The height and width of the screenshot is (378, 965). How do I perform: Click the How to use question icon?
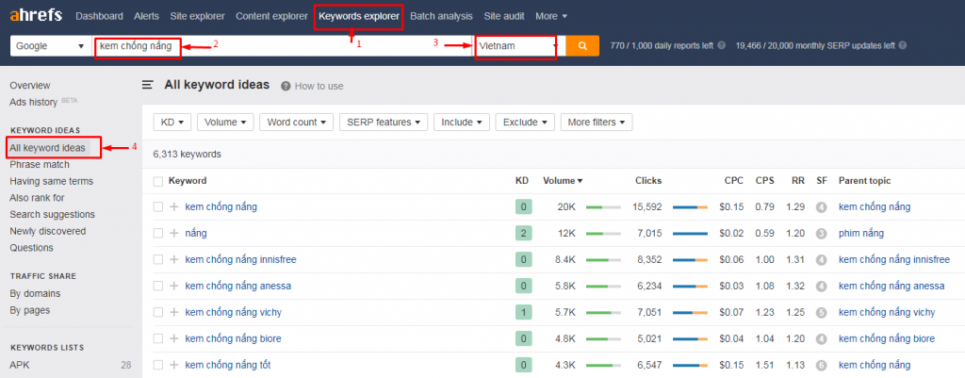pos(286,86)
